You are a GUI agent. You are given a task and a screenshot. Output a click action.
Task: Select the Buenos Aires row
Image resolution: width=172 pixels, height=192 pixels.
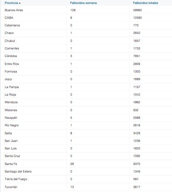pos(87,10)
